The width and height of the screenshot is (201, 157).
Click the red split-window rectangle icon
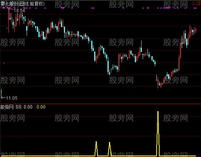pos(198,4)
